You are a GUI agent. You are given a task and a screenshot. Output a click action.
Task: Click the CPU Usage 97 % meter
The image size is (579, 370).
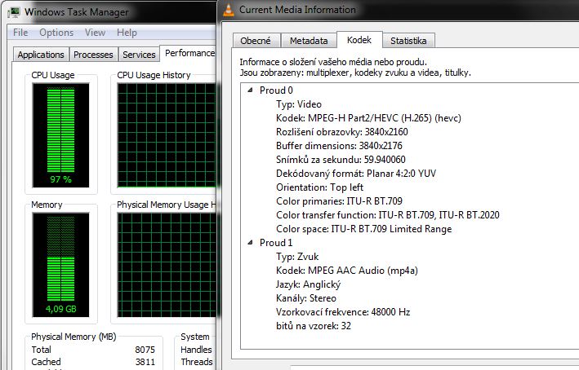pos(61,135)
